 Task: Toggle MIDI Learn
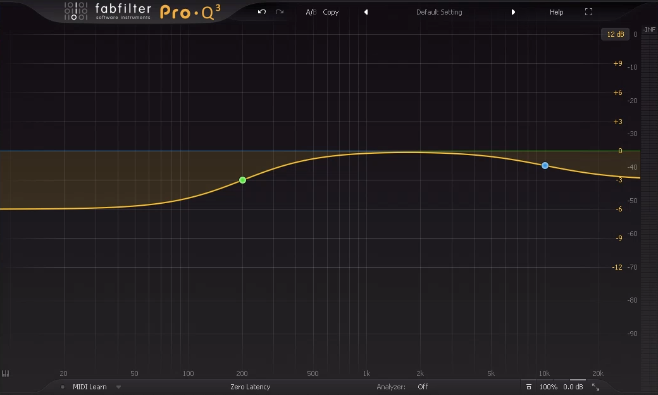point(89,387)
